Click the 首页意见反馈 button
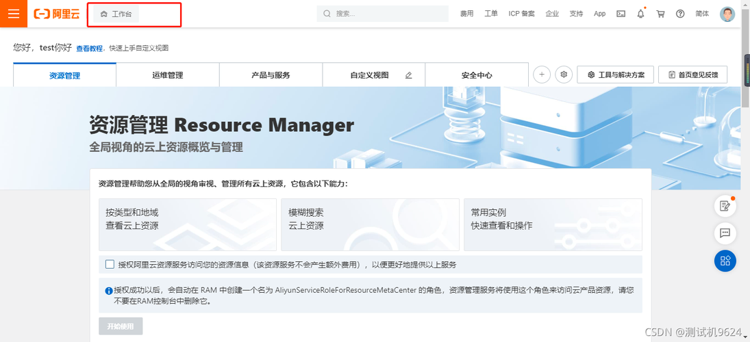This screenshot has width=750, height=342. [x=692, y=75]
